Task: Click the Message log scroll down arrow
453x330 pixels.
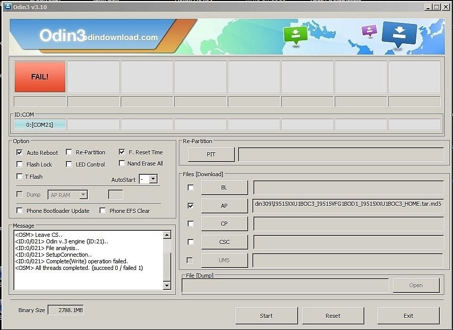Action: pos(167,286)
